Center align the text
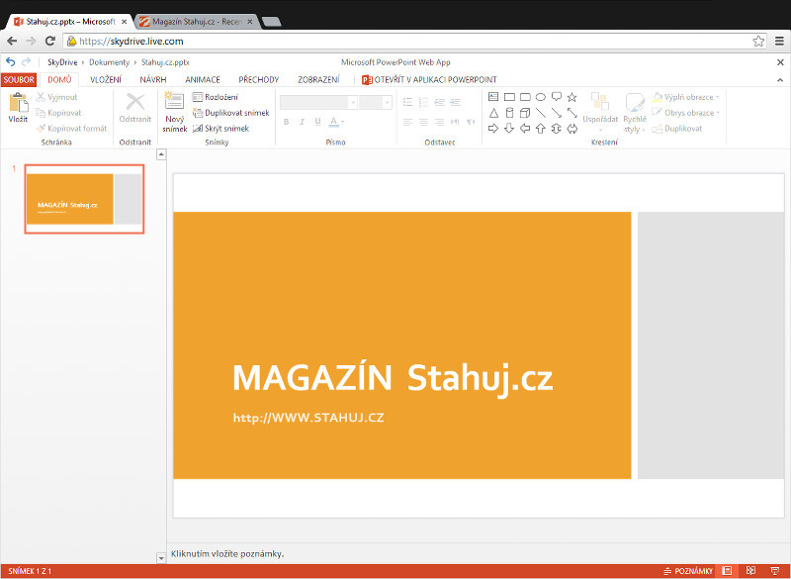Image resolution: width=791 pixels, height=579 pixels. click(x=423, y=122)
